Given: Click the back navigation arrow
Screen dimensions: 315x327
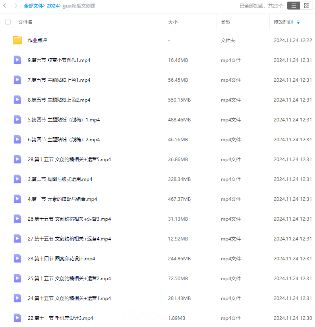Looking at the screenshot, I should point(5,6).
